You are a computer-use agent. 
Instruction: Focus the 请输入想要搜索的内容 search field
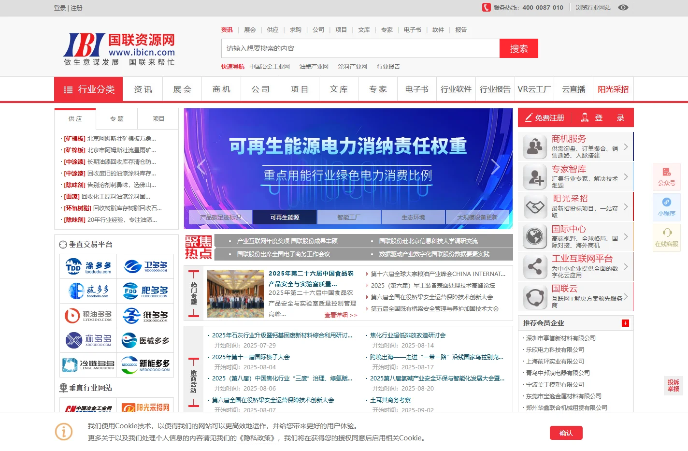point(360,48)
